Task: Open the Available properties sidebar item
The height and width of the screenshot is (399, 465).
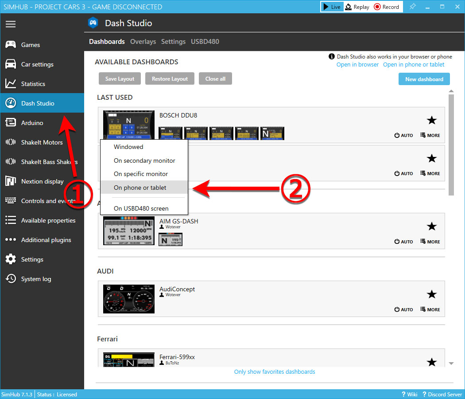Action: [42, 220]
